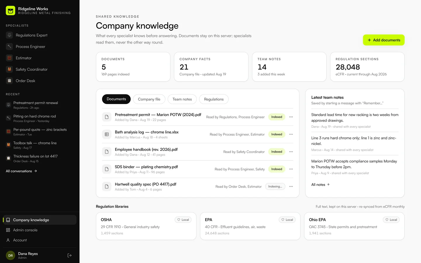Click the Indexing status on Hartwell spec
Viewport: 421px width, 263px height.
tap(275, 186)
